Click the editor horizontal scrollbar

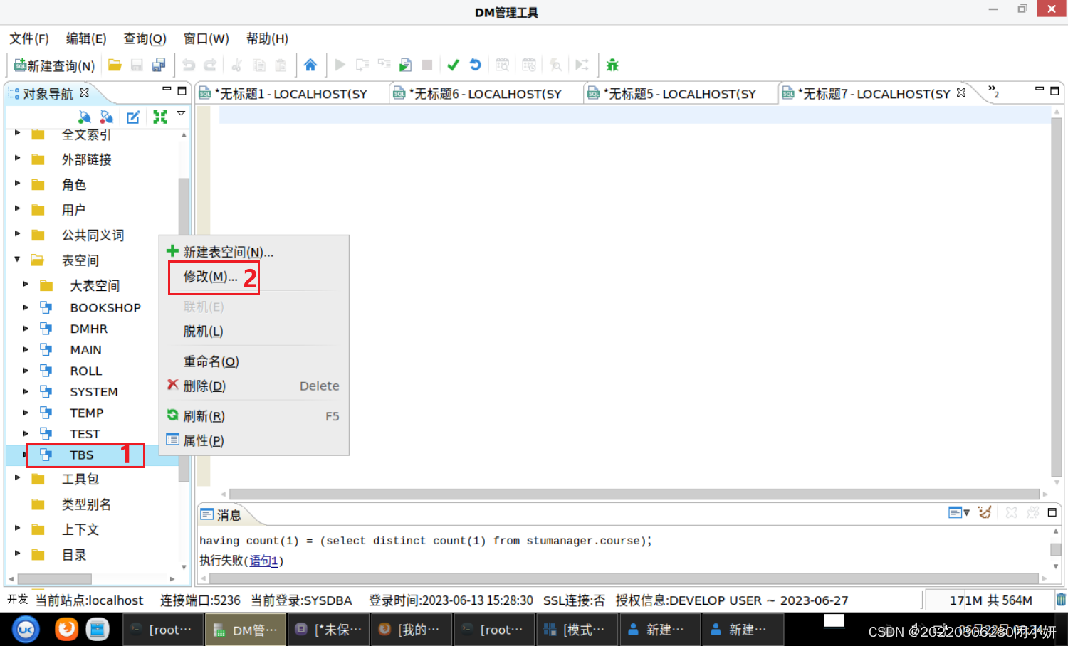pyautogui.click(x=634, y=494)
